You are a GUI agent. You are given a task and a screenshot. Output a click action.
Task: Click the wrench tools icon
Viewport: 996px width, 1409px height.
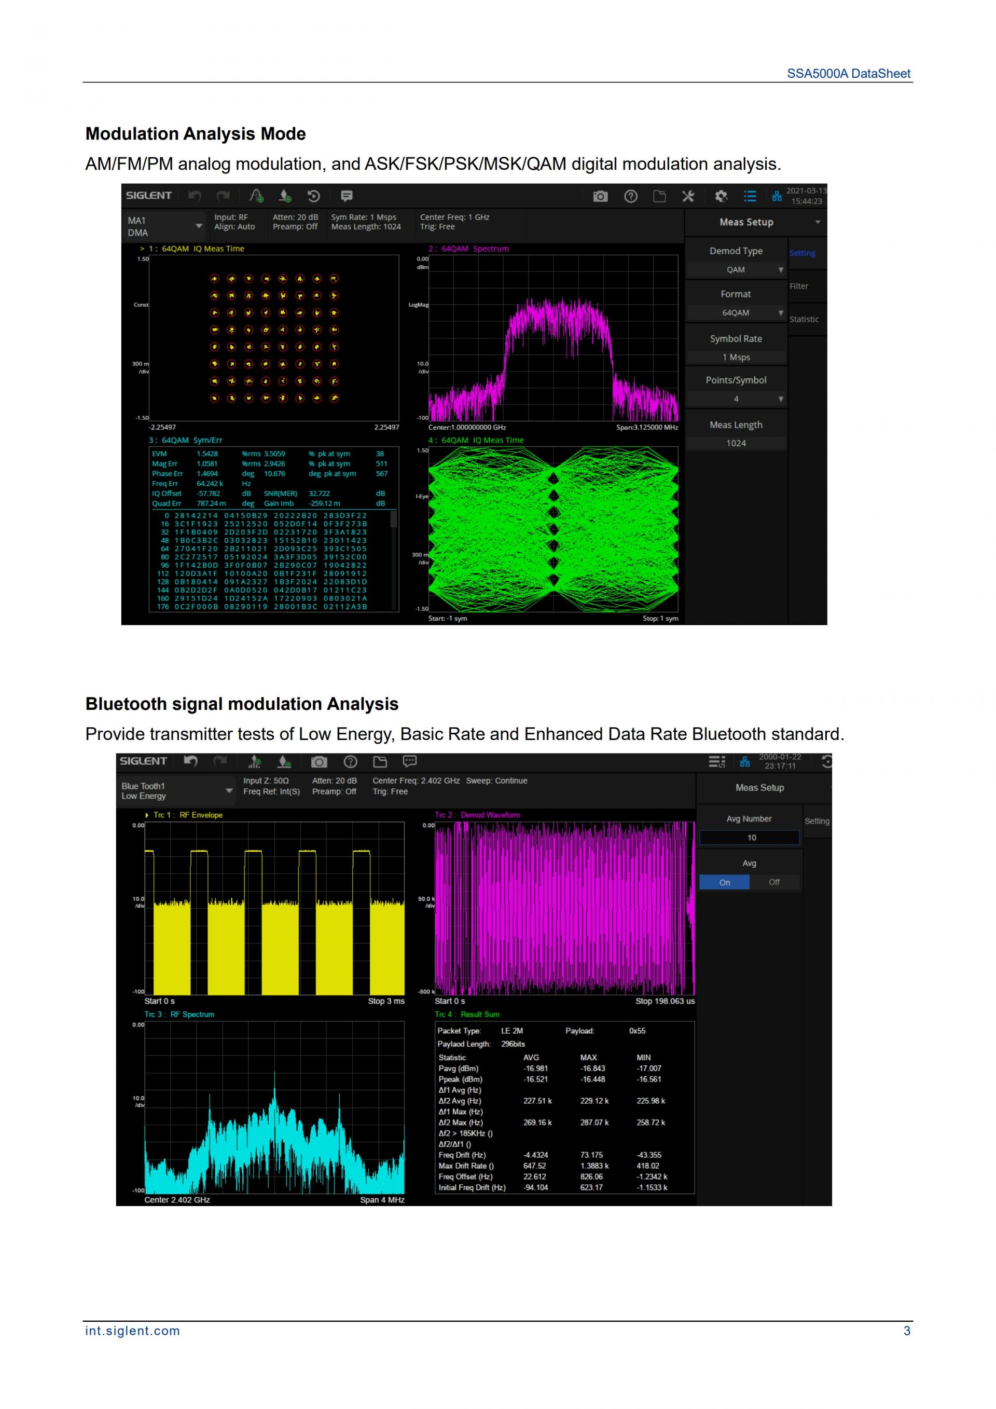point(688,196)
